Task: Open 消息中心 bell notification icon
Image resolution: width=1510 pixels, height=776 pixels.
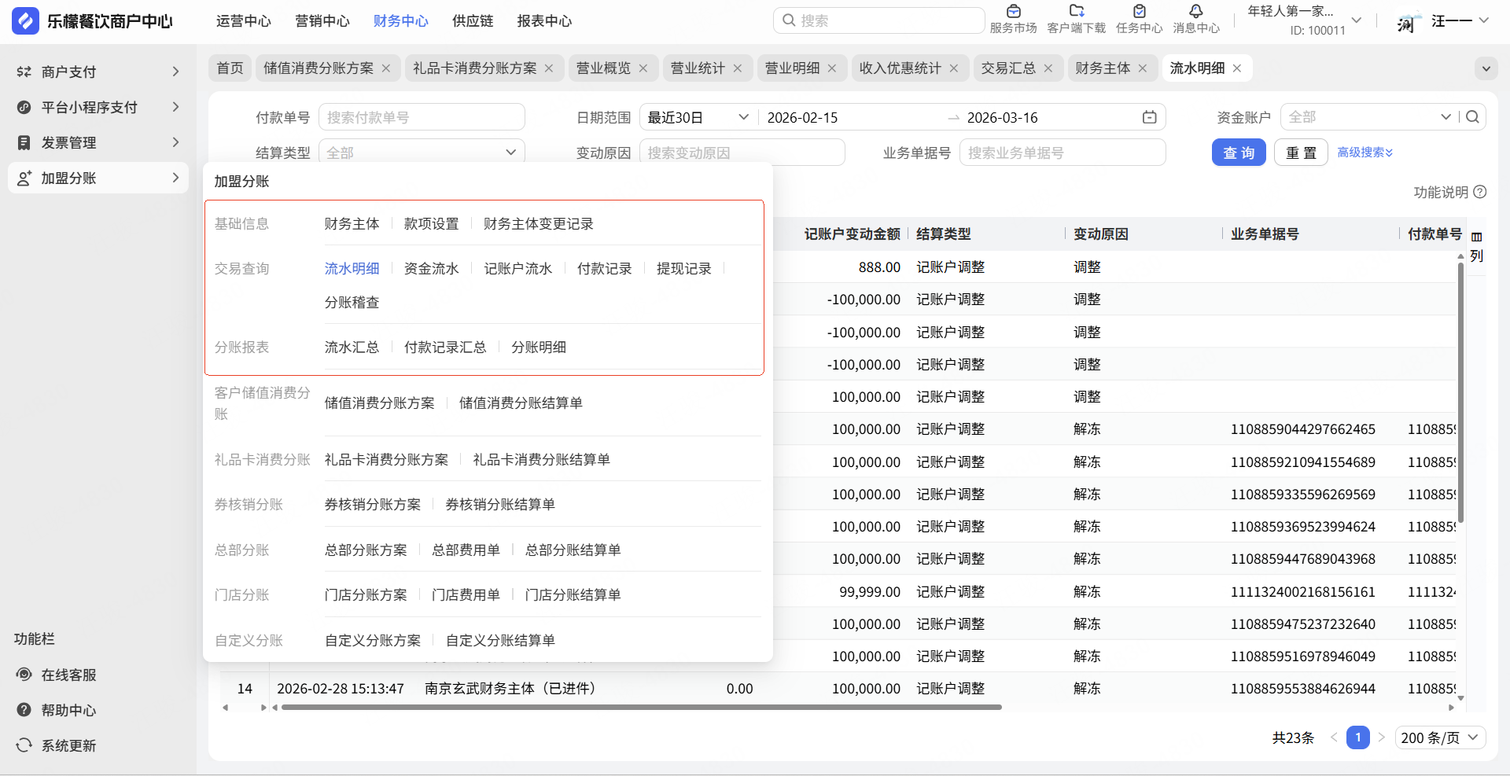Action: (x=1195, y=12)
